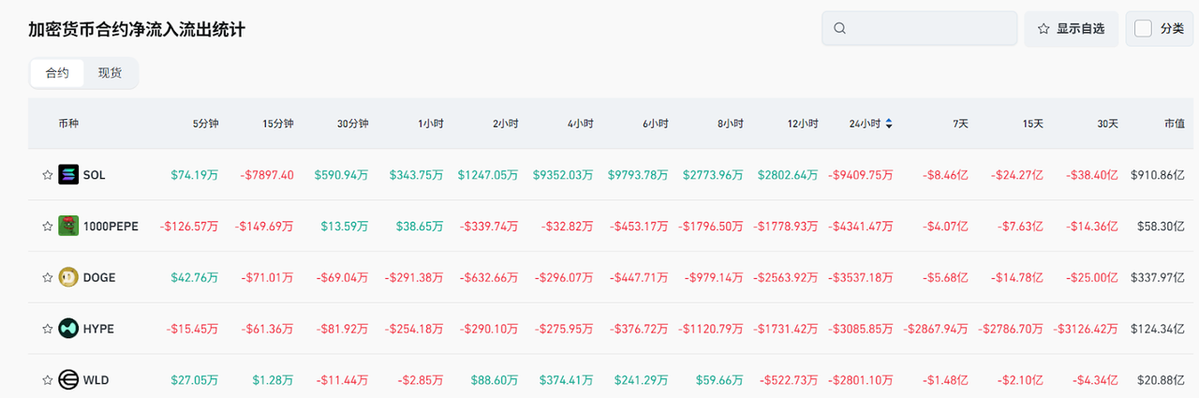Viewport: 1199px width, 398px height.
Task: Open the HYPE coin link
Action: (x=98, y=329)
